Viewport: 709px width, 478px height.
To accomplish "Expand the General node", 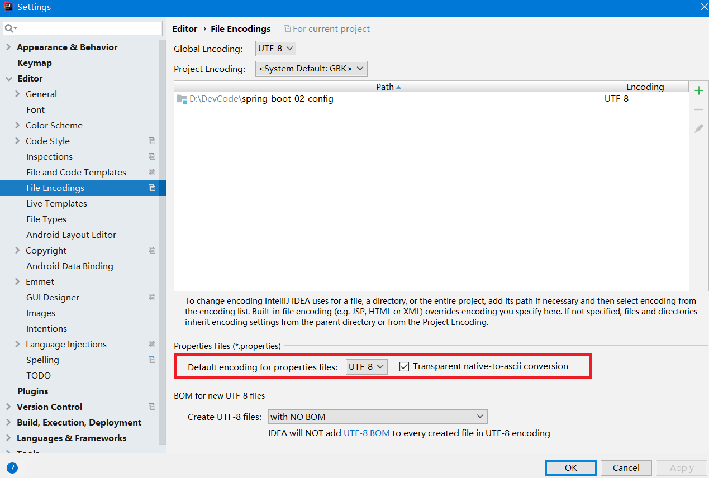I will [18, 94].
